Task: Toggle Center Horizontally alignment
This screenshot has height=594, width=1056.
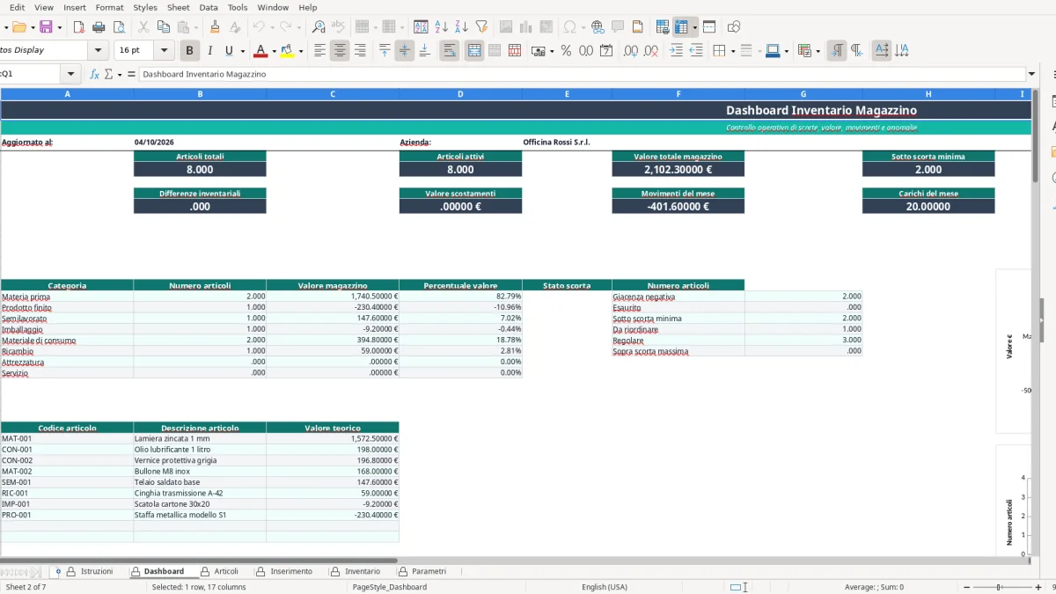Action: coord(340,51)
